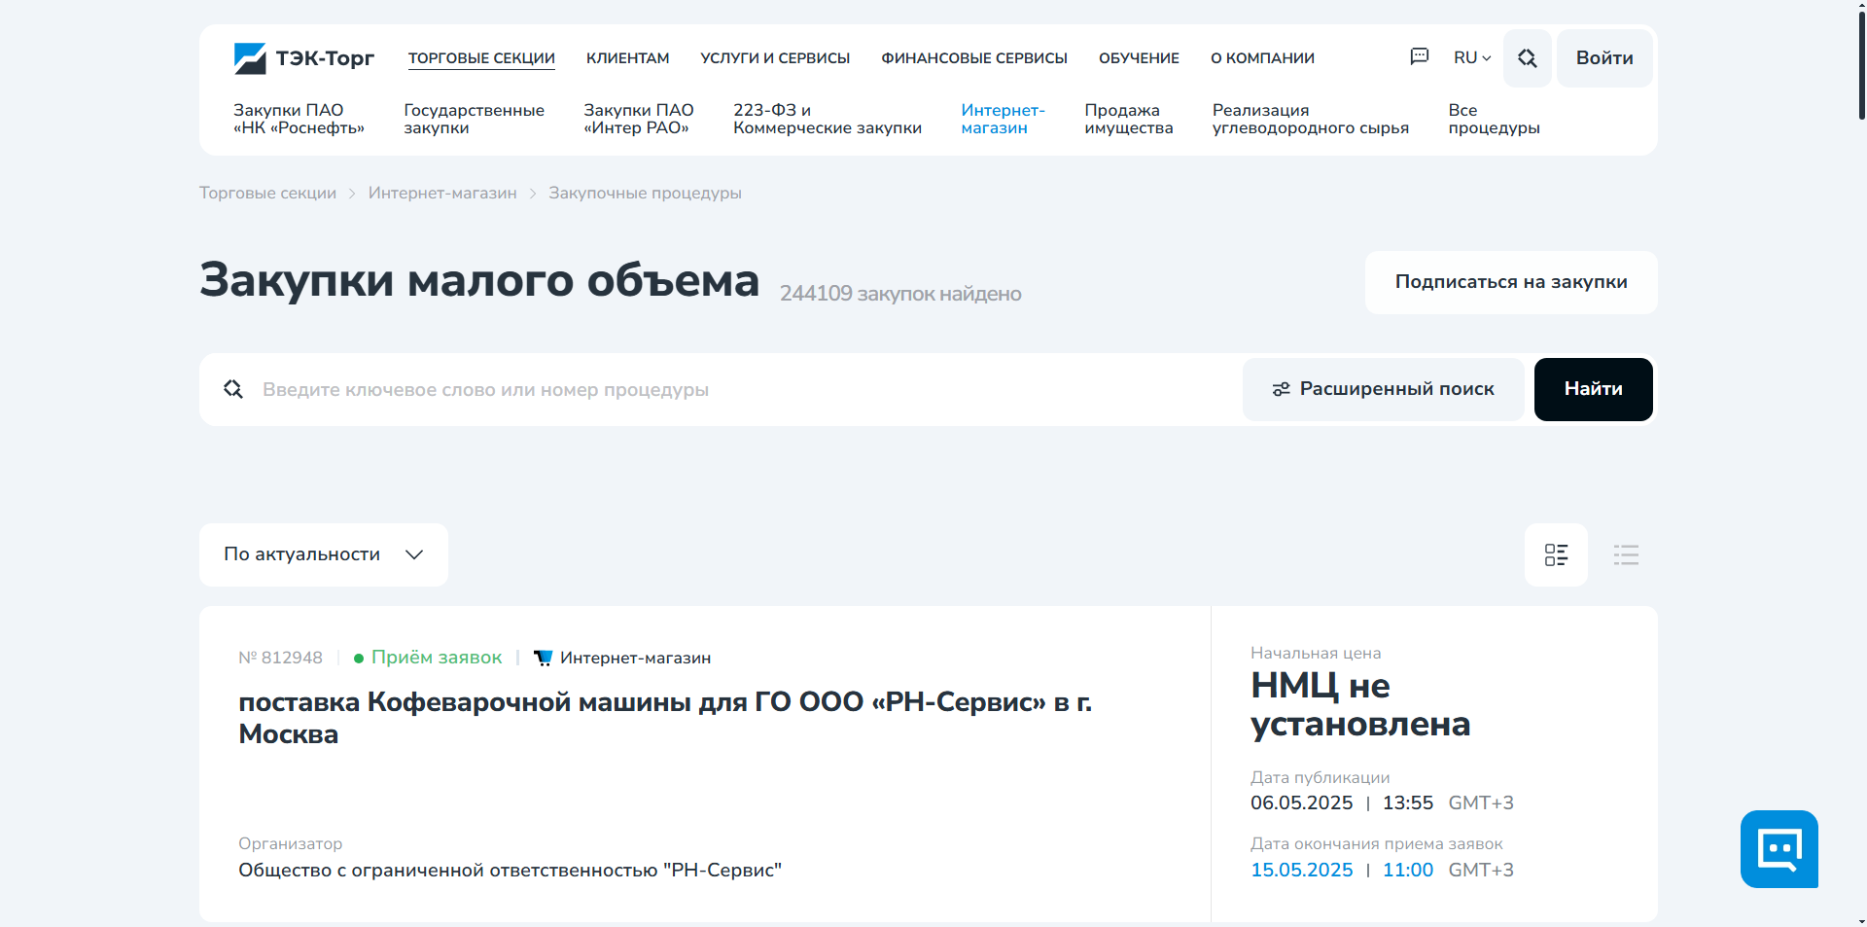1867x927 pixels.
Task: Click the breadcrumb chevron after Интернет-магазин
Action: click(x=533, y=194)
